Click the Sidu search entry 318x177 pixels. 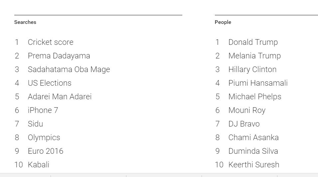point(35,124)
